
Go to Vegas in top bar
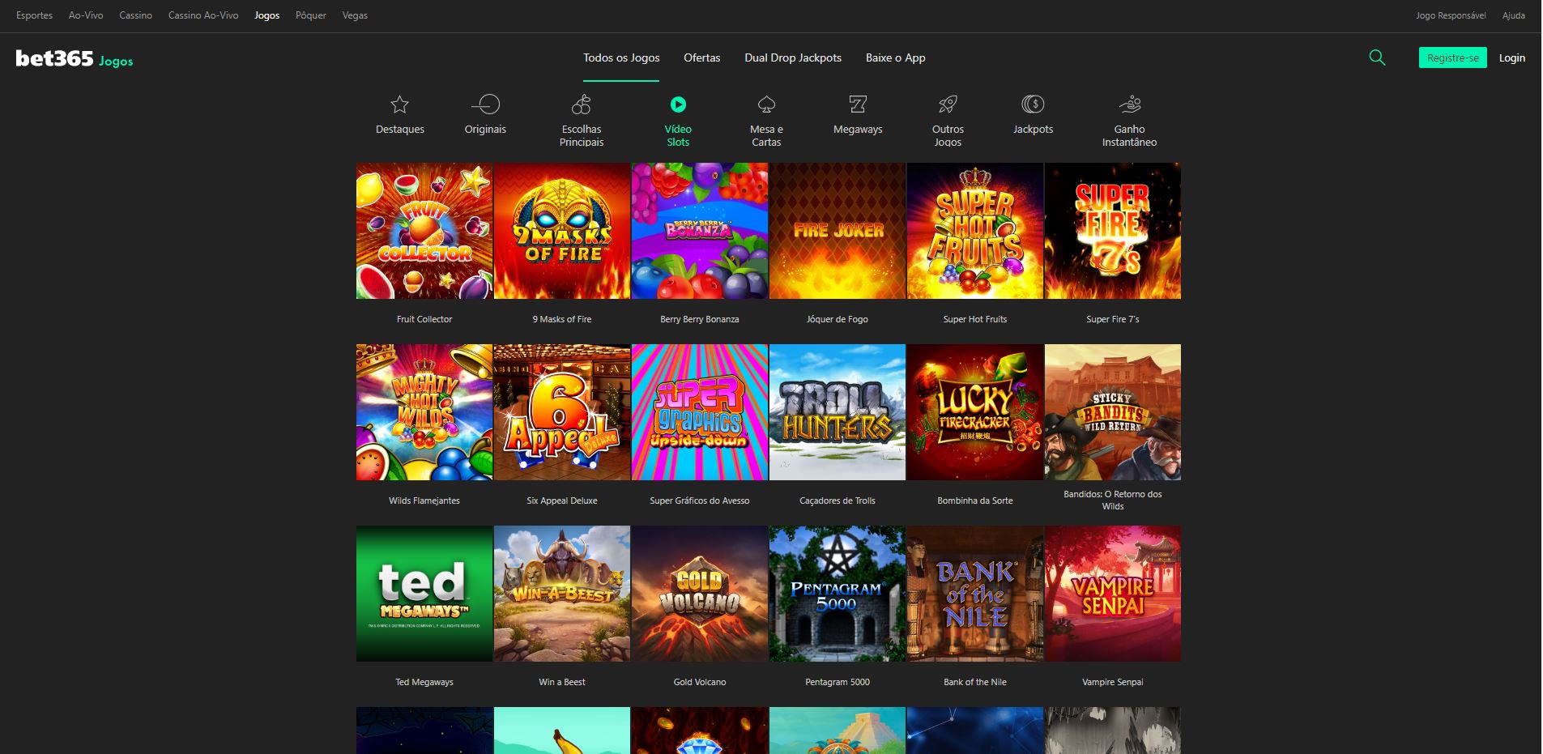(x=355, y=15)
